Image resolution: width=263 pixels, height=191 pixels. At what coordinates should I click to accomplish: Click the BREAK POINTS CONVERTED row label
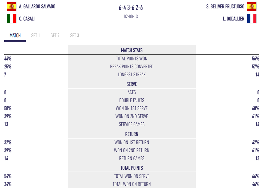click(131, 67)
